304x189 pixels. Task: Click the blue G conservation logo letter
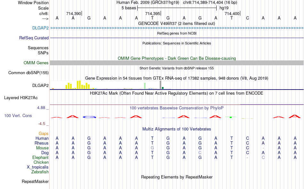click(x=89, y=117)
